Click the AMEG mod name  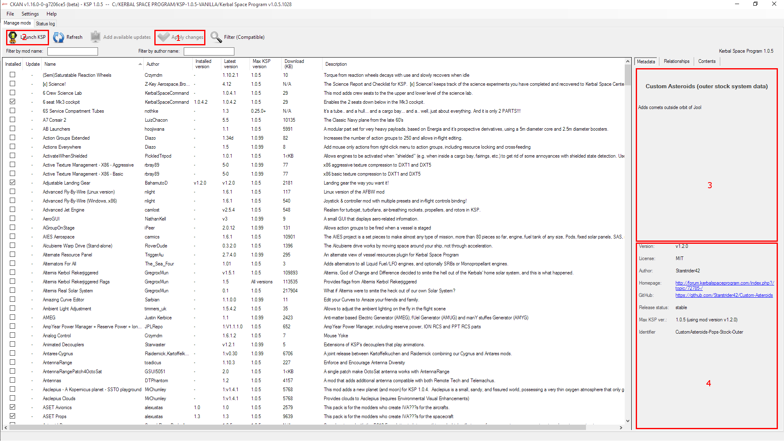point(49,318)
